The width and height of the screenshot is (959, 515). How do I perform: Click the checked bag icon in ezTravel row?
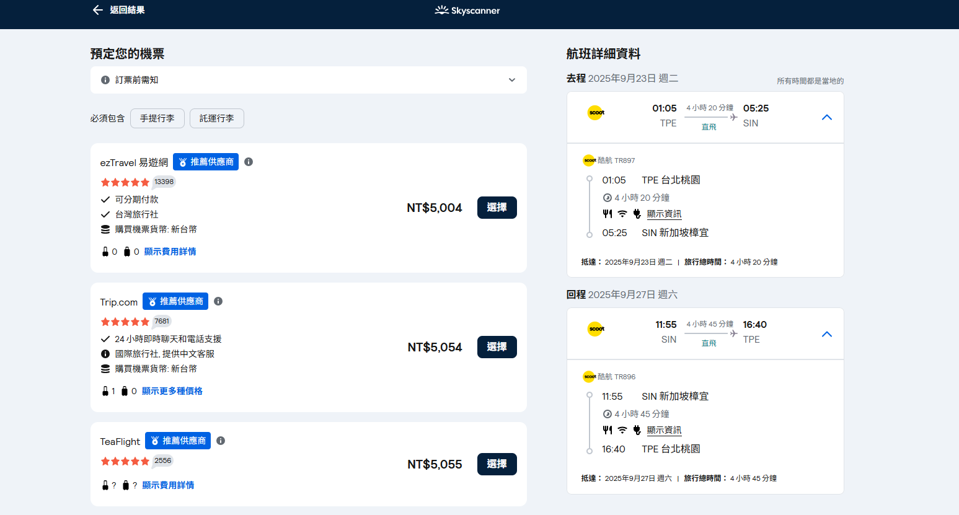[127, 252]
